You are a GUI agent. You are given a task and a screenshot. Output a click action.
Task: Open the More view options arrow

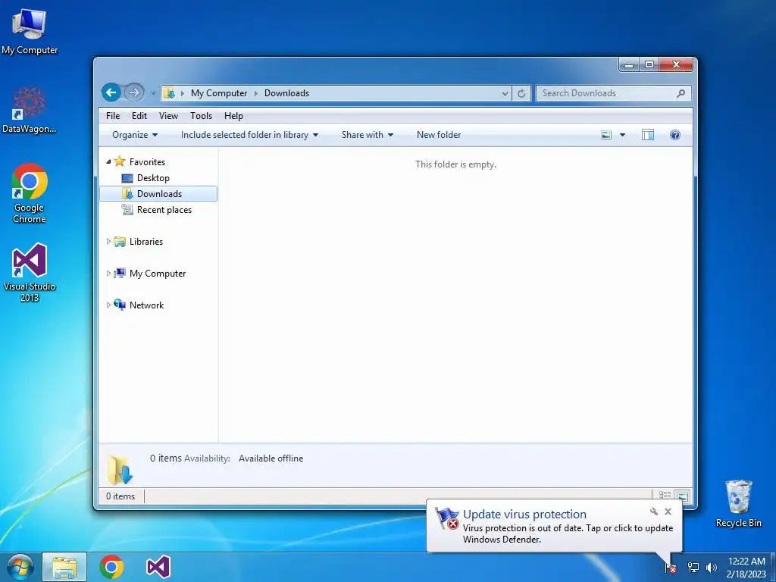coord(623,135)
